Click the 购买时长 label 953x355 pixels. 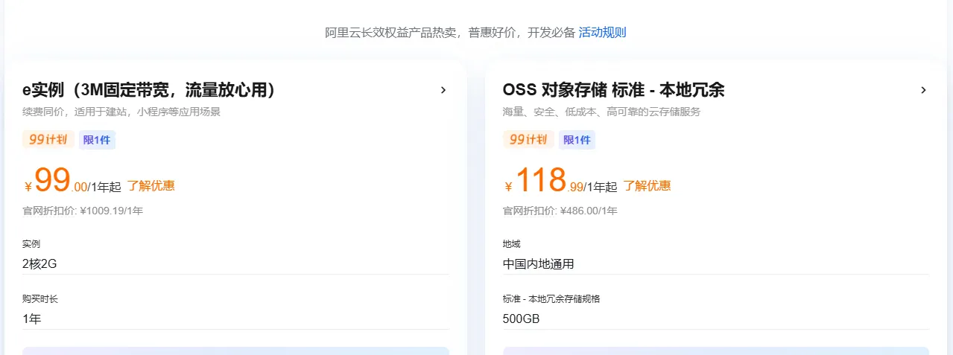[40, 298]
